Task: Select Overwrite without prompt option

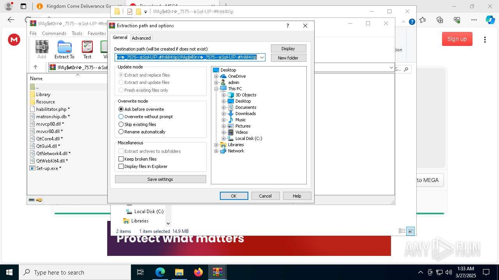Action: tap(121, 117)
